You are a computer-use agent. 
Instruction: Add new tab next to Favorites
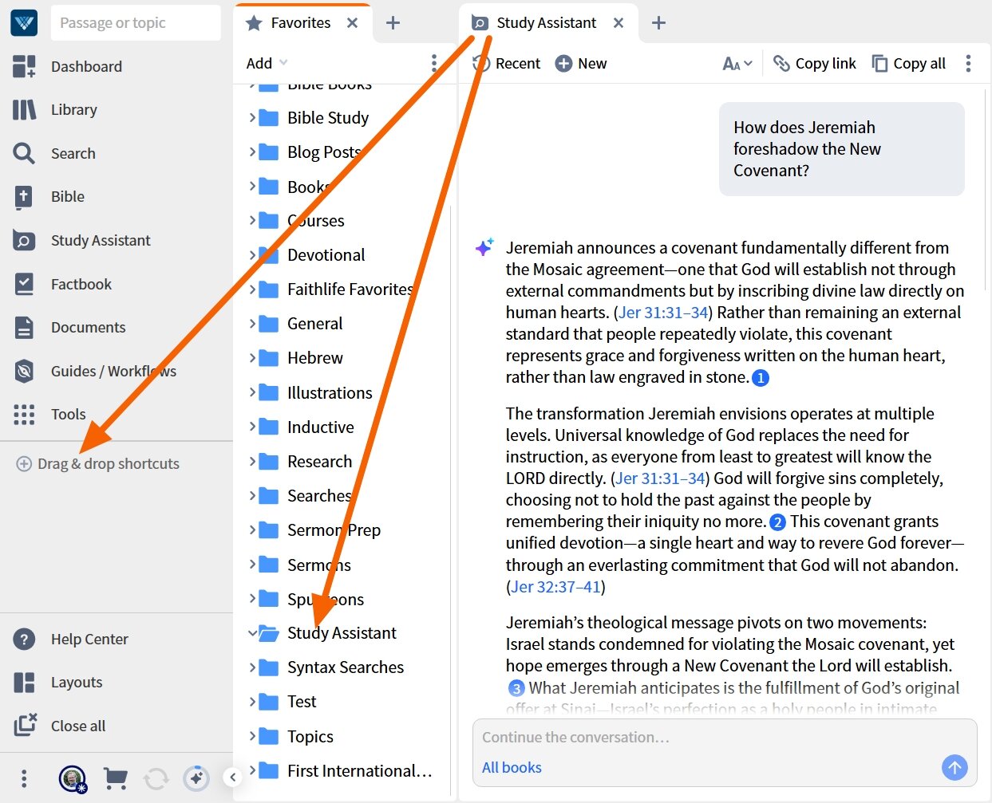(x=393, y=23)
